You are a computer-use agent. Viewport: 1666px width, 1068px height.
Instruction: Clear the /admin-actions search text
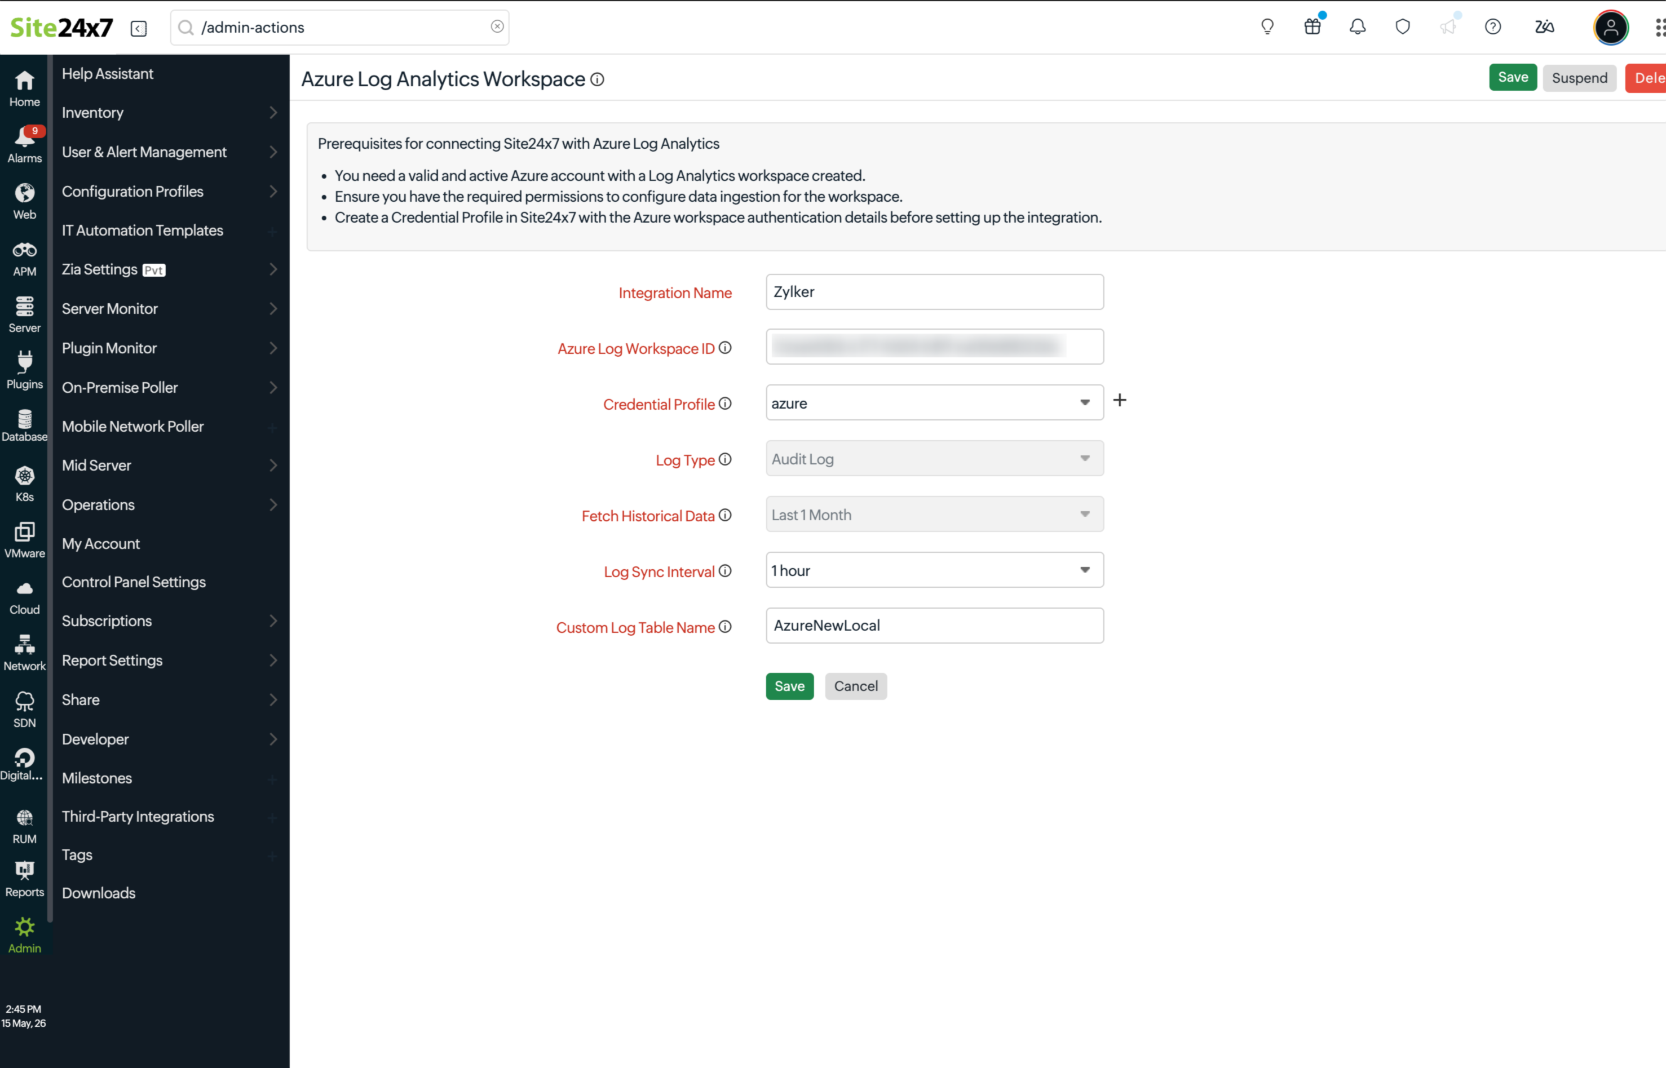coord(497,26)
